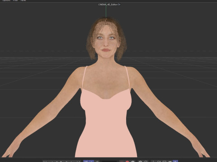The height and width of the screenshot is (162, 217).
Task: Open the Panel viewport menu
Action: [x=23, y=0]
